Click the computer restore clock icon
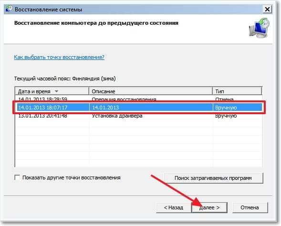The width and height of the screenshot is (281, 226). tap(260, 28)
